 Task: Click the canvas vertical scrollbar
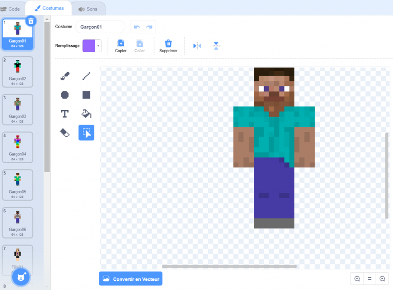[x=387, y=176]
